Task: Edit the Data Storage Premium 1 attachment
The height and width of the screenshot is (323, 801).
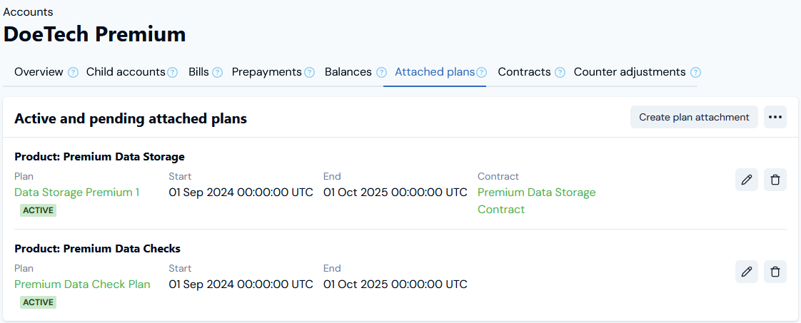Action: [x=746, y=180]
